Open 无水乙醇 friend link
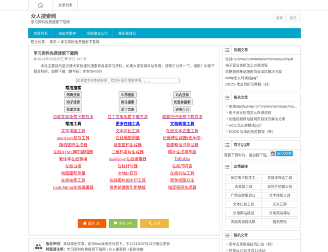 click(x=280, y=204)
